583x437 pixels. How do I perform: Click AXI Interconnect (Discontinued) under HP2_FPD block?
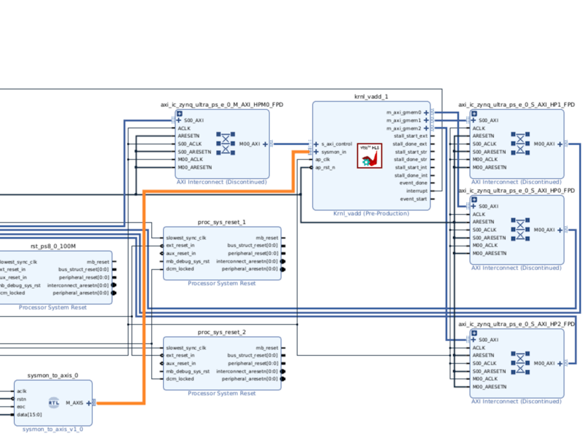coord(516,401)
